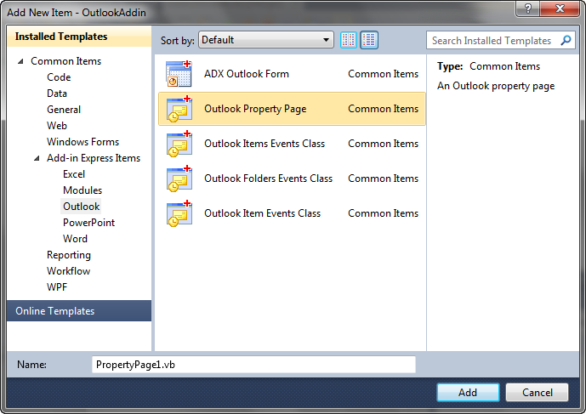The width and height of the screenshot is (586, 414).
Task: Open the Installed Templates section
Action: click(x=79, y=37)
